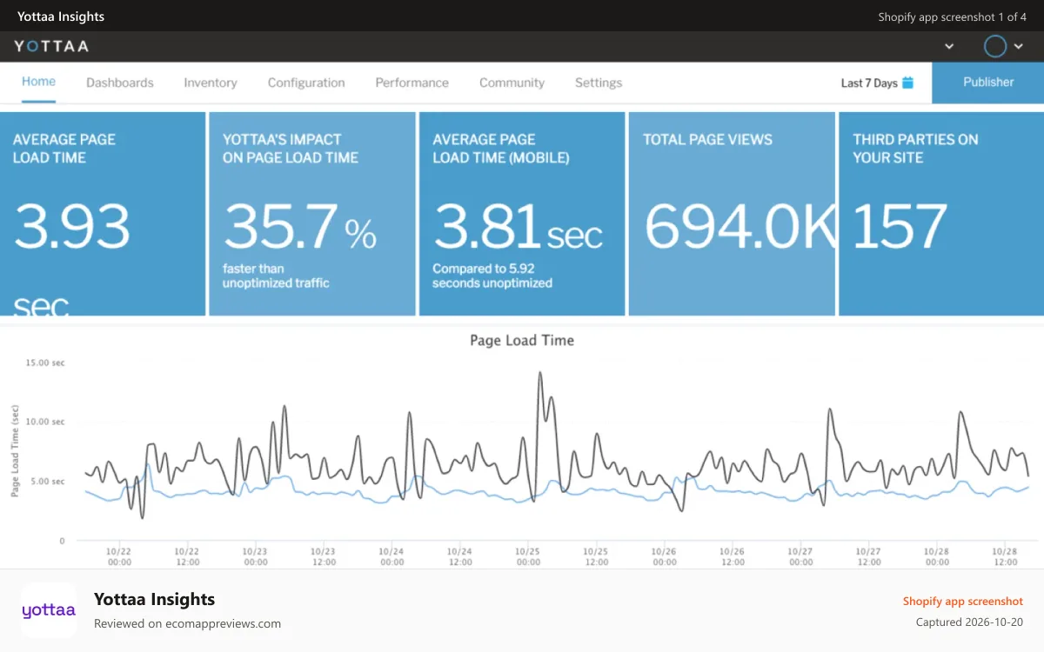Click the 694.0K page views value
Screen dimensions: 1044x652
[739, 227]
